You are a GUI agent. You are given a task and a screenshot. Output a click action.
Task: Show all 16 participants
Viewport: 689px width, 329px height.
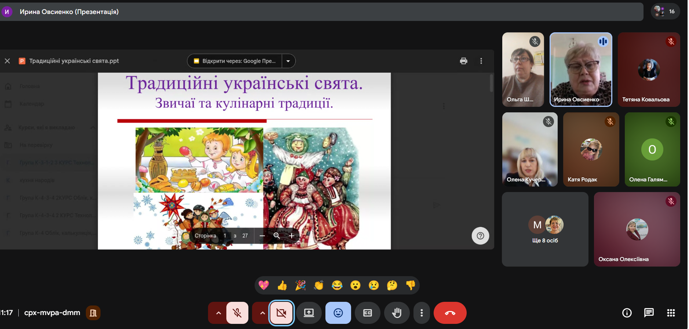coord(665,11)
